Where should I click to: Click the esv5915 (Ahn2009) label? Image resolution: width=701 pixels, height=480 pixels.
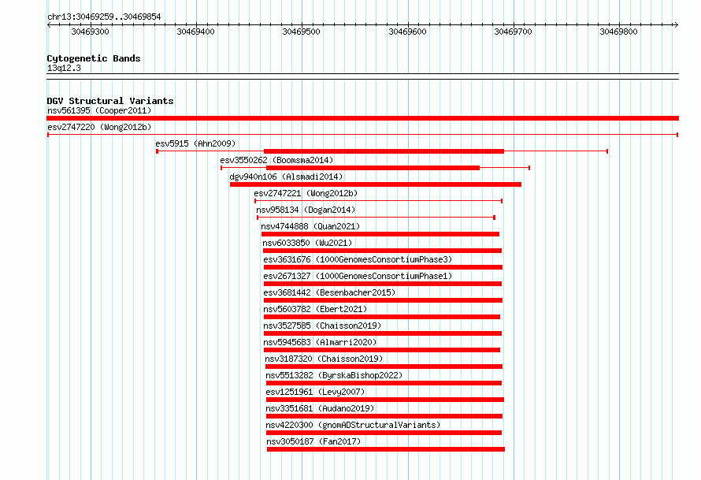pyautogui.click(x=195, y=143)
